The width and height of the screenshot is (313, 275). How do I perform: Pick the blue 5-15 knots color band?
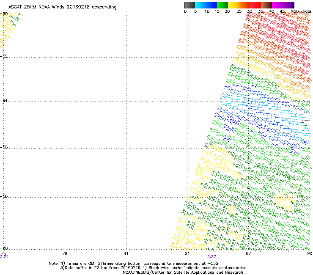tap(206, 5)
